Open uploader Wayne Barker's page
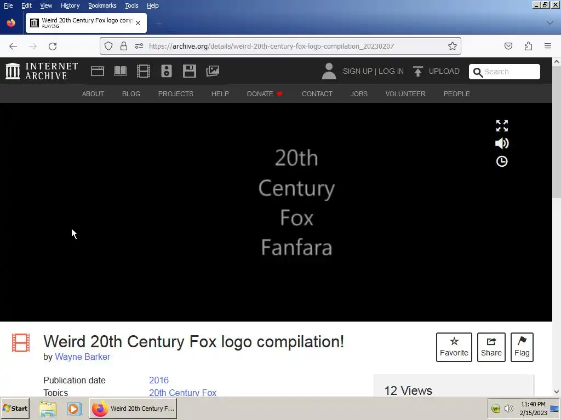Viewport: 561px width, 420px height. point(83,357)
